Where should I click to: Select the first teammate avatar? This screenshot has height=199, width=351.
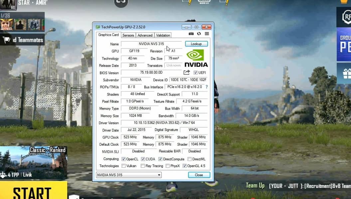6,25
